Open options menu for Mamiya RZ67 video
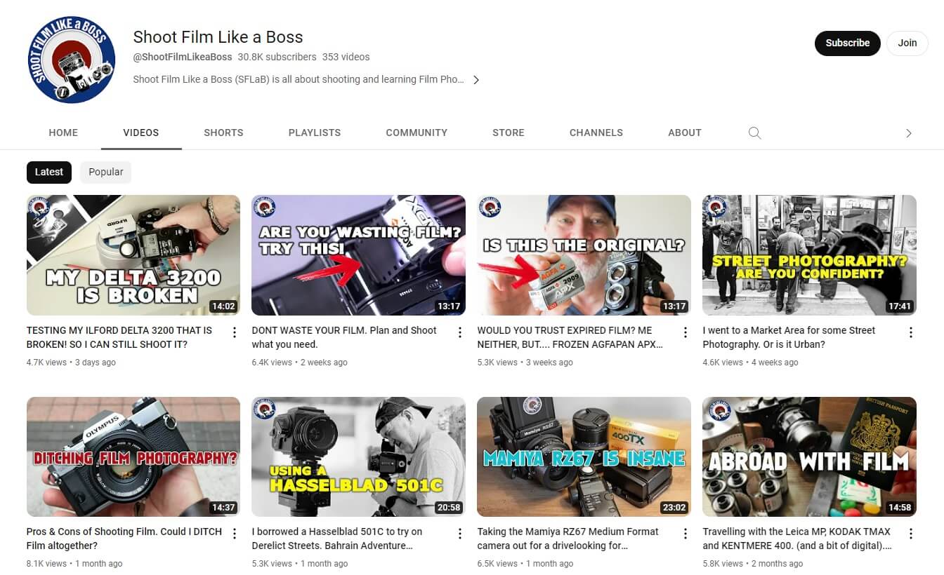This screenshot has height=575, width=944. (x=686, y=534)
